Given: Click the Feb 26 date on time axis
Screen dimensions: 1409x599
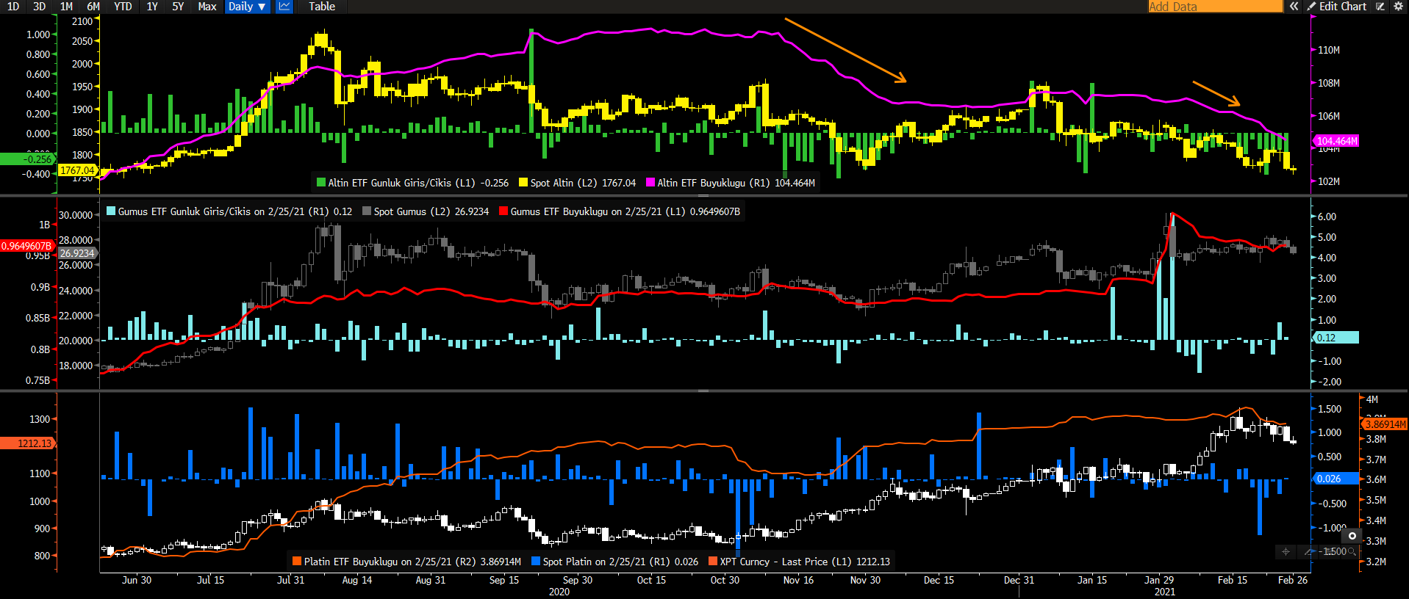Looking at the screenshot, I should pyautogui.click(x=1293, y=580).
